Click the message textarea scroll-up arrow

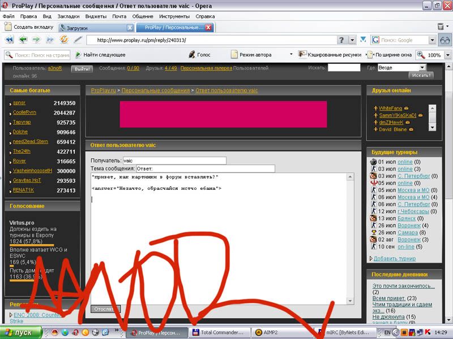pos(350,177)
